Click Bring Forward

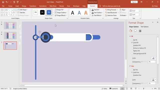pyautogui.click(x=111, y=10)
